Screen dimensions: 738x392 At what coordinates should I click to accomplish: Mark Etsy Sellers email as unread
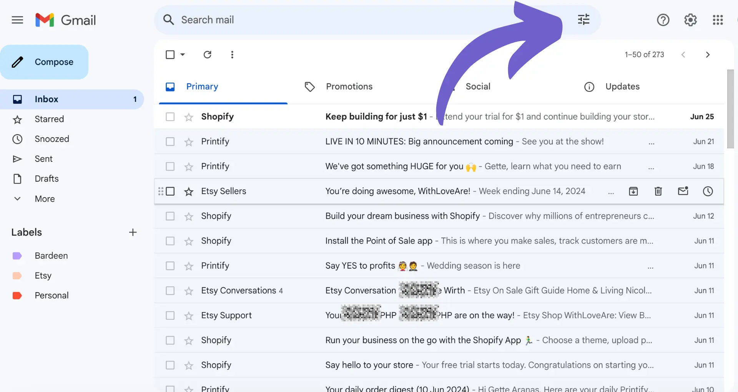[x=683, y=191]
